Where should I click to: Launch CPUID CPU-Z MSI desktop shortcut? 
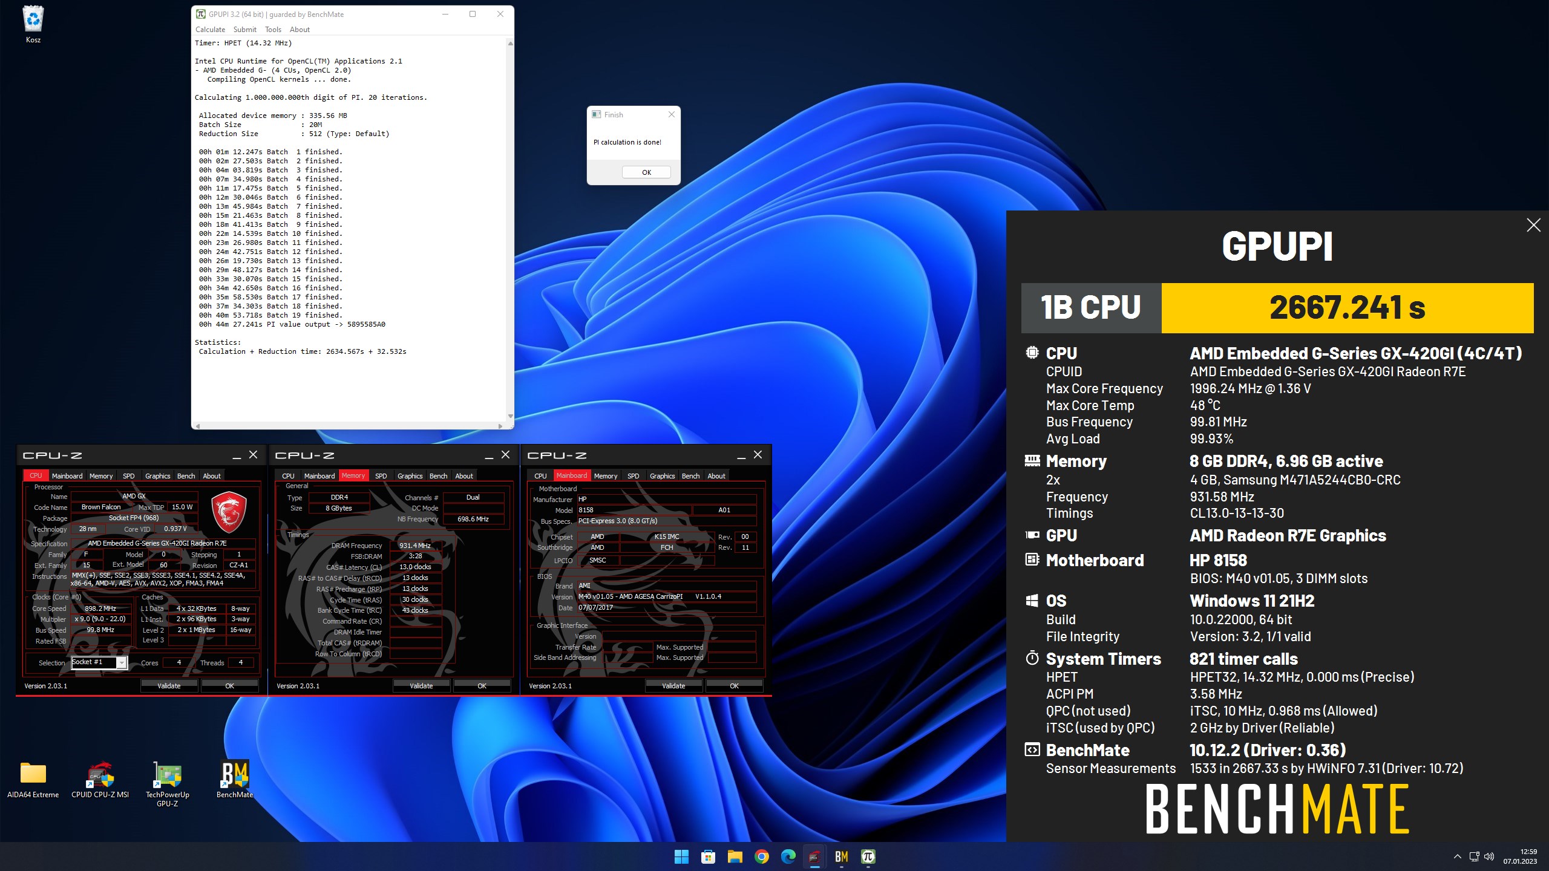coord(100,779)
